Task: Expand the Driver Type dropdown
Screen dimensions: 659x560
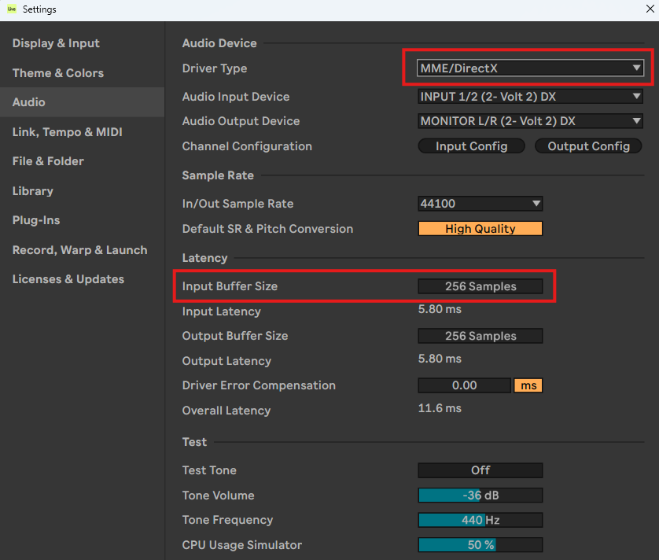Action: [x=531, y=68]
